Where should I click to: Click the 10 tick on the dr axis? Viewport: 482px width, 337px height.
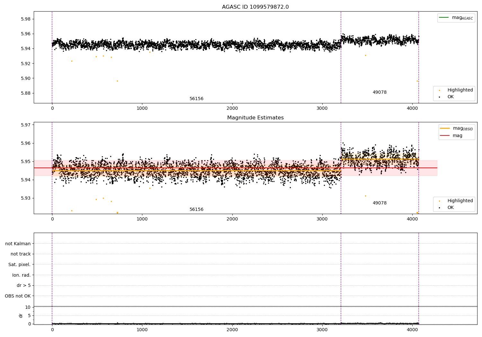click(x=28, y=307)
